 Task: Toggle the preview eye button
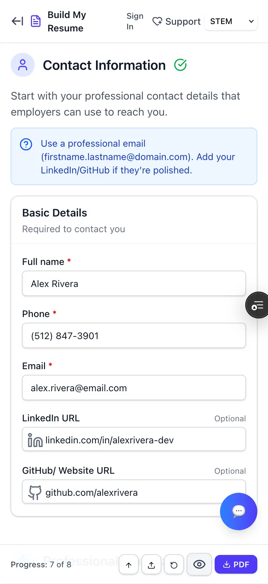(199, 565)
